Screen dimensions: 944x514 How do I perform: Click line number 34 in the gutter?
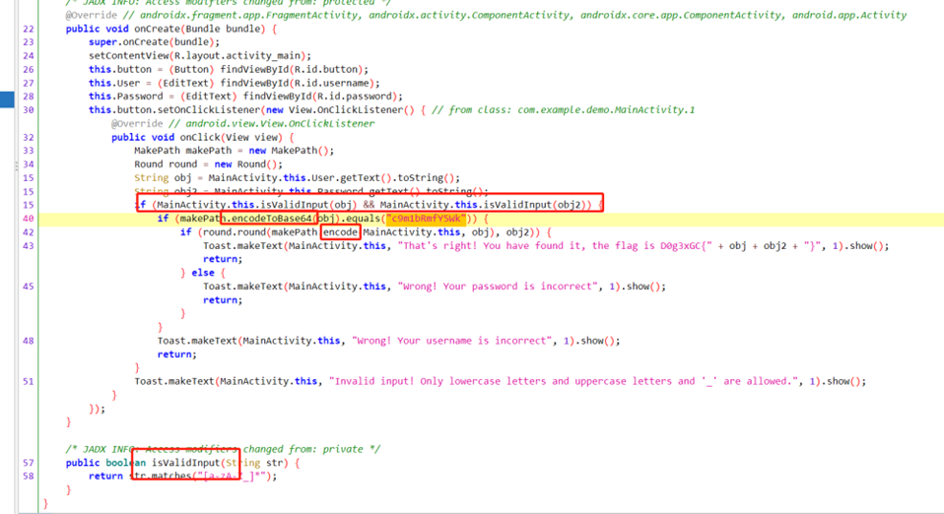point(29,164)
